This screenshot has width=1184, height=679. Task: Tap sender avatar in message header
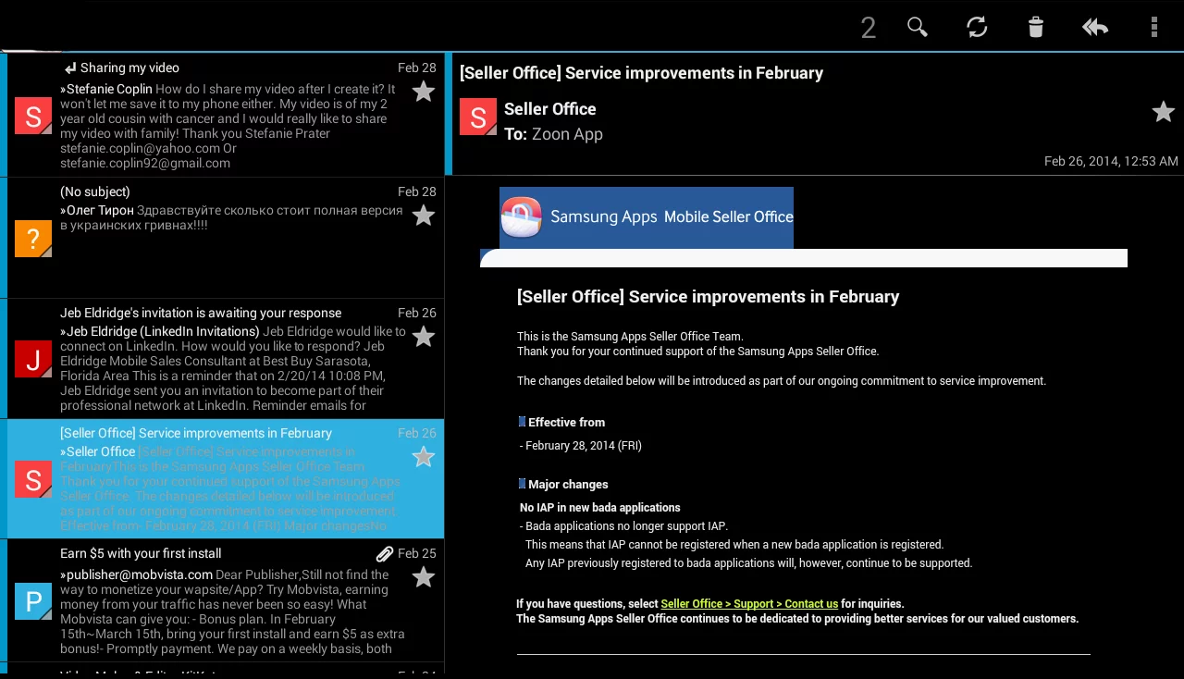tap(478, 117)
